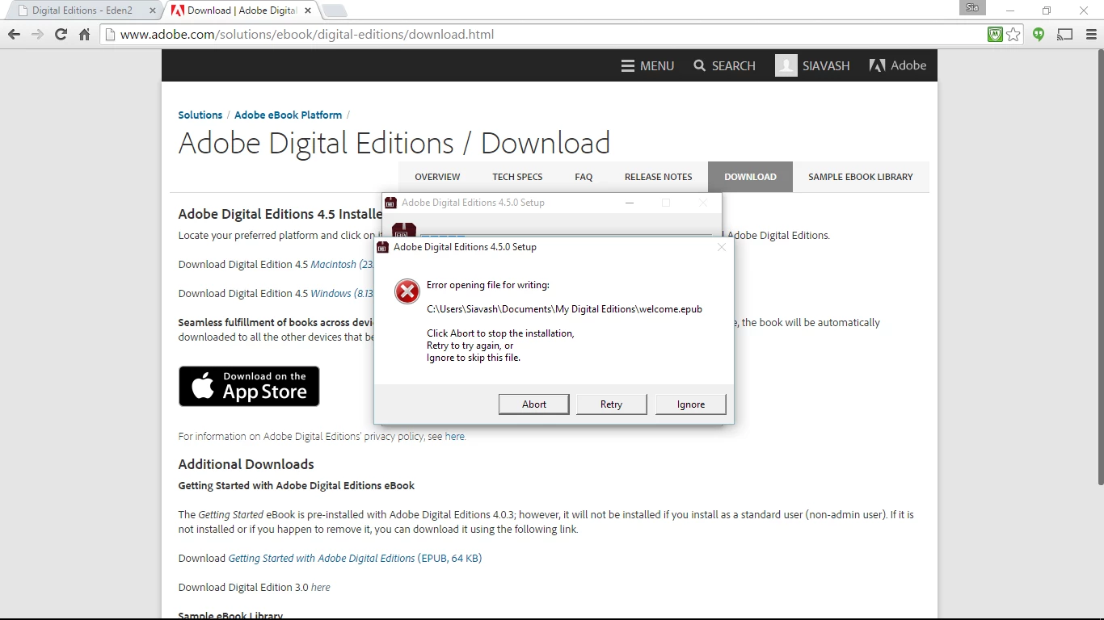This screenshot has width=1104, height=620.
Task: Switch to the Digital Editions - Eden2 tab
Action: [81, 10]
